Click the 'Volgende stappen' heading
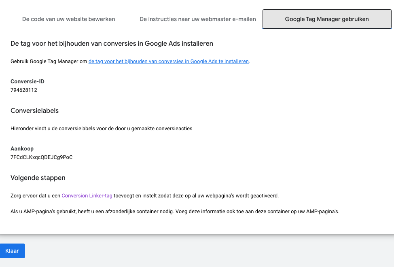394x267 pixels. [38, 178]
